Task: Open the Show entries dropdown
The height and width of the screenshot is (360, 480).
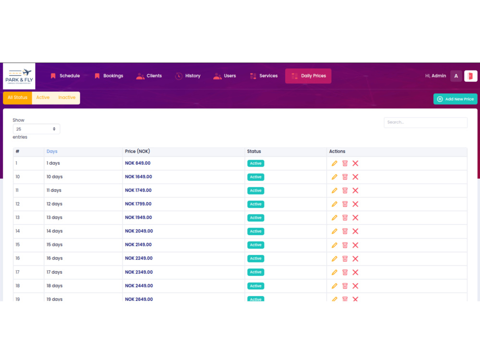Action: click(36, 129)
